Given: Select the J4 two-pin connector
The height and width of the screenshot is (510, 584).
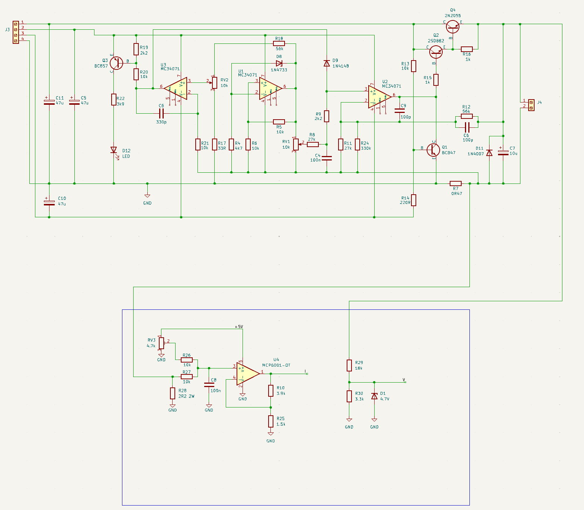Looking at the screenshot, I should point(531,105).
